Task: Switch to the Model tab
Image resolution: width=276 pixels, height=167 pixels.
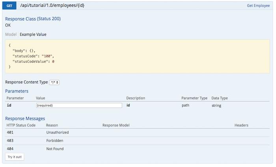Action: click(x=11, y=34)
